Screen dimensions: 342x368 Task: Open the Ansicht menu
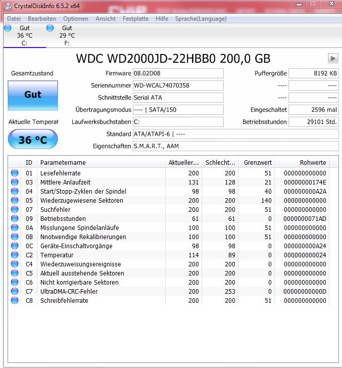[106, 19]
